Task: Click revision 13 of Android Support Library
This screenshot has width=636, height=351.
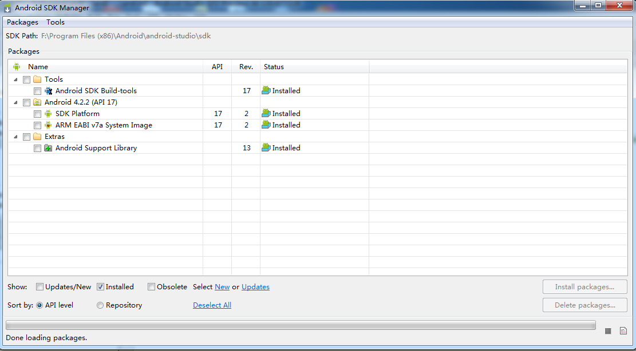Action: click(x=247, y=148)
